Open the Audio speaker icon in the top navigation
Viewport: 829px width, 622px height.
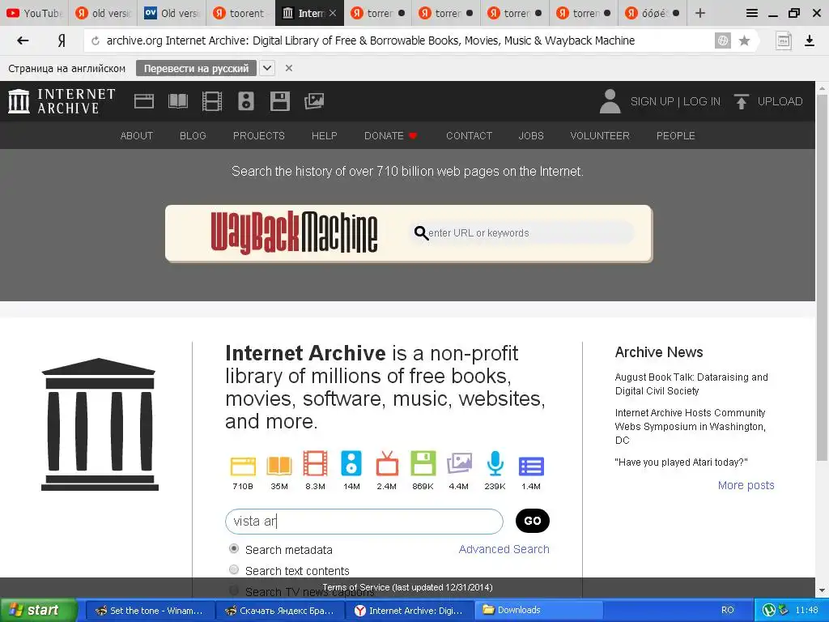click(x=246, y=101)
